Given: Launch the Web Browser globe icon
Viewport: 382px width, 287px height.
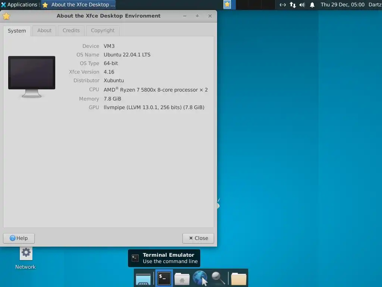Looking at the screenshot, I should pos(200,278).
